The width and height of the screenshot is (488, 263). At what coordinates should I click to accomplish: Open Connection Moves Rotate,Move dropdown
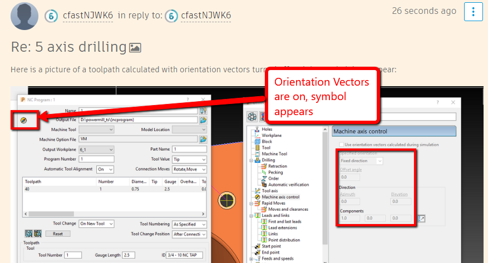coord(189,170)
